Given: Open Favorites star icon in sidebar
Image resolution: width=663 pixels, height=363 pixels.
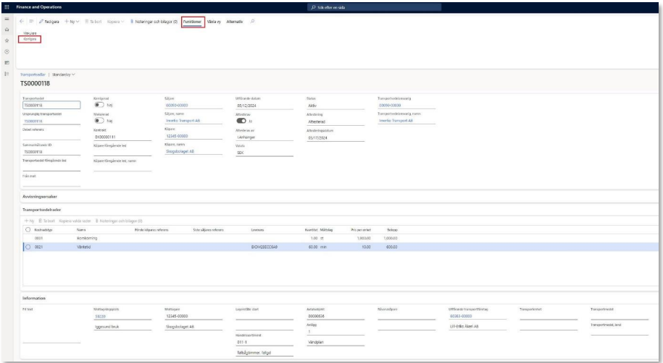Looking at the screenshot, I should tap(7, 41).
